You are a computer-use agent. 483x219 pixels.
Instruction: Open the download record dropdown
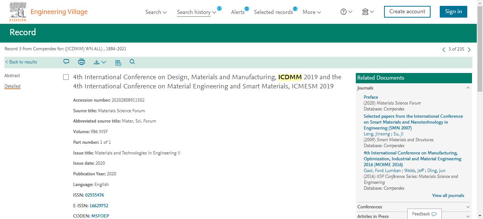100,62
